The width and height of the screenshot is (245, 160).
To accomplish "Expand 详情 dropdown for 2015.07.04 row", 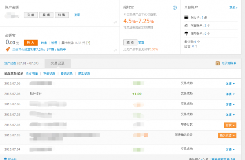I will pos(230,149).
